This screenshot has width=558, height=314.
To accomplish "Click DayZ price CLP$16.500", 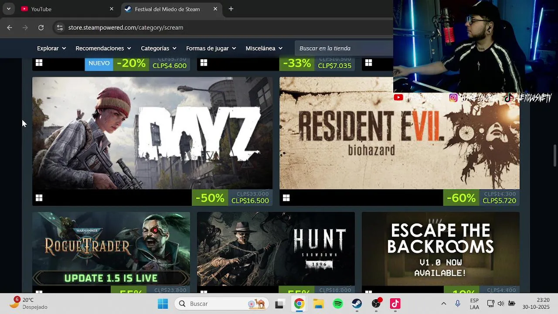I will (x=250, y=201).
